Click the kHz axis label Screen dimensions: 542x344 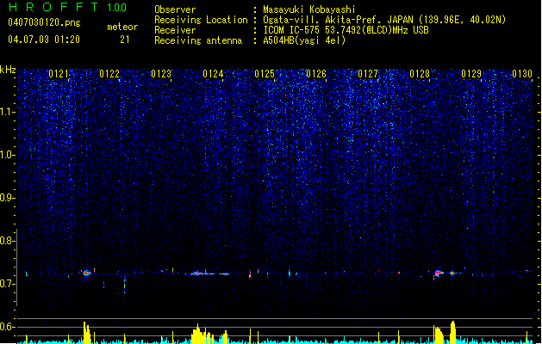point(8,70)
